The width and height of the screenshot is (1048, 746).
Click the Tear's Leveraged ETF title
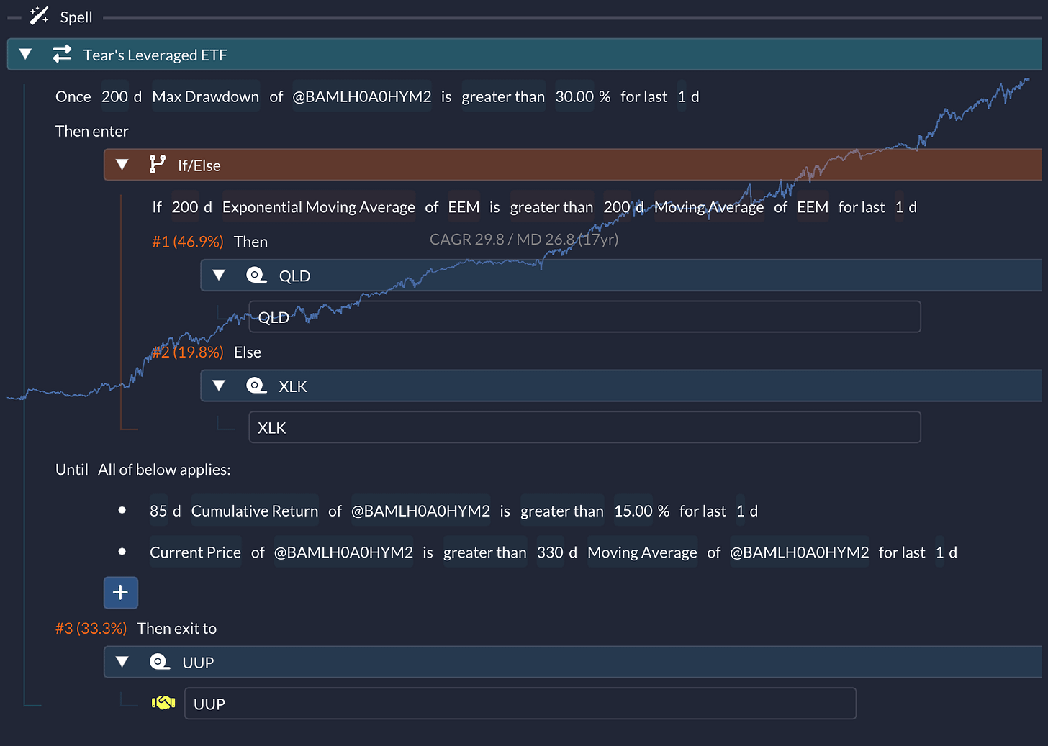[x=155, y=55]
